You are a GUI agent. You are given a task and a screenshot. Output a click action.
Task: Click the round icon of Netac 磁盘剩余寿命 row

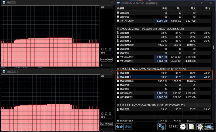point(118,81)
